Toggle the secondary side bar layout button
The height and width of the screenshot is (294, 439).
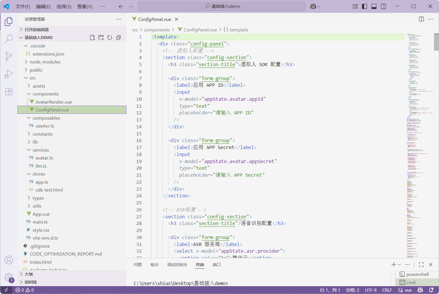[x=383, y=7]
